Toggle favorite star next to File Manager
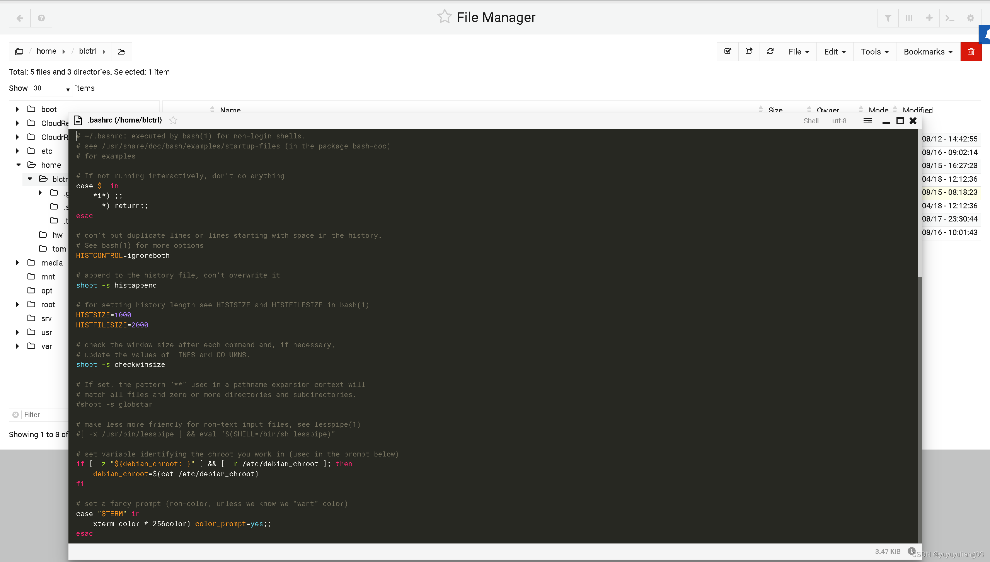Screen dimensions: 990x562 tap(444, 17)
